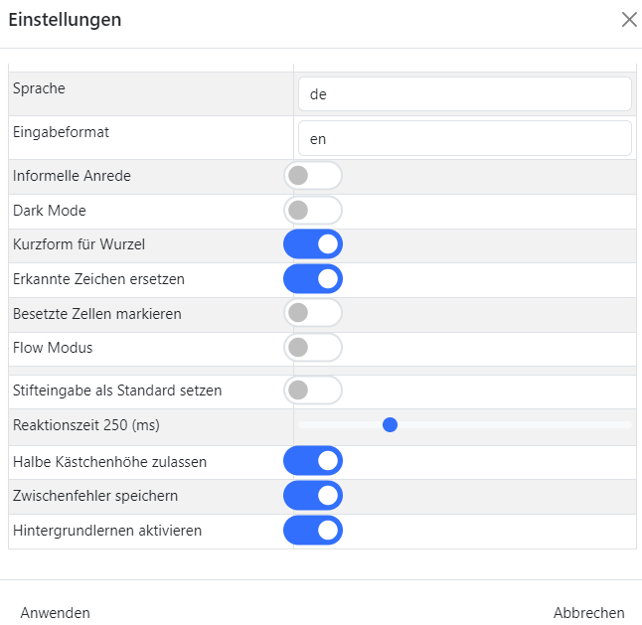Toggle Informelle Anrede switch
This screenshot has width=642, height=625.
click(312, 176)
